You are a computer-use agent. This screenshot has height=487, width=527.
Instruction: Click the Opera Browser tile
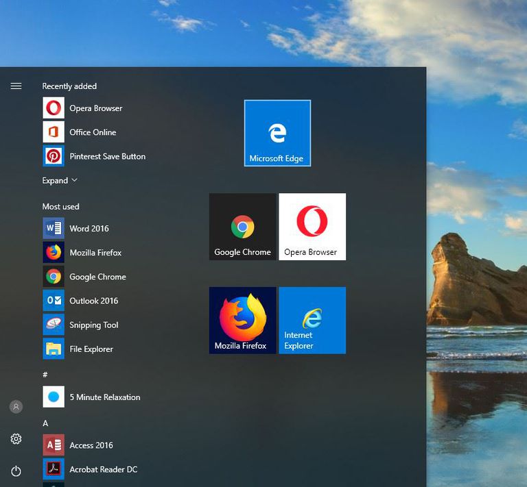312,227
